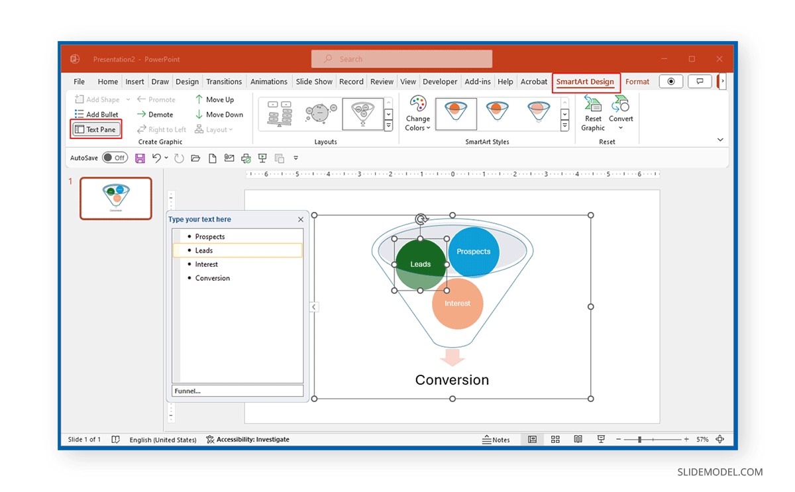The width and height of the screenshot is (795, 492).
Task: Click the Comments speech bubble icon
Action: [x=700, y=81]
